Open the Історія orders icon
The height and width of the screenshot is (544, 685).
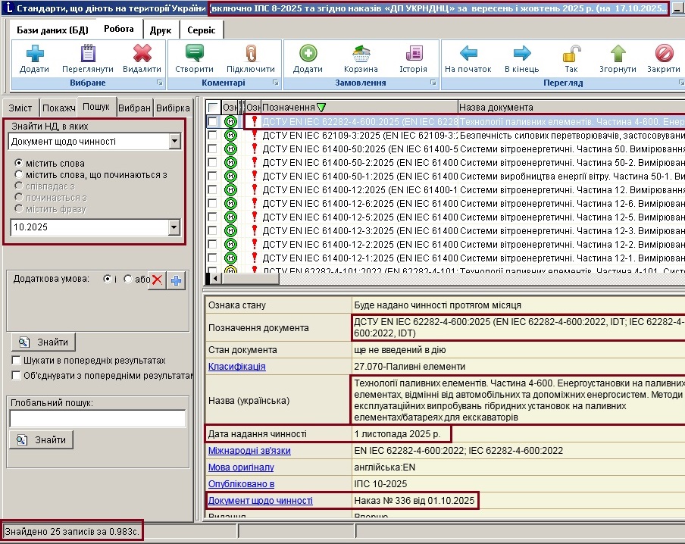pyautogui.click(x=413, y=55)
